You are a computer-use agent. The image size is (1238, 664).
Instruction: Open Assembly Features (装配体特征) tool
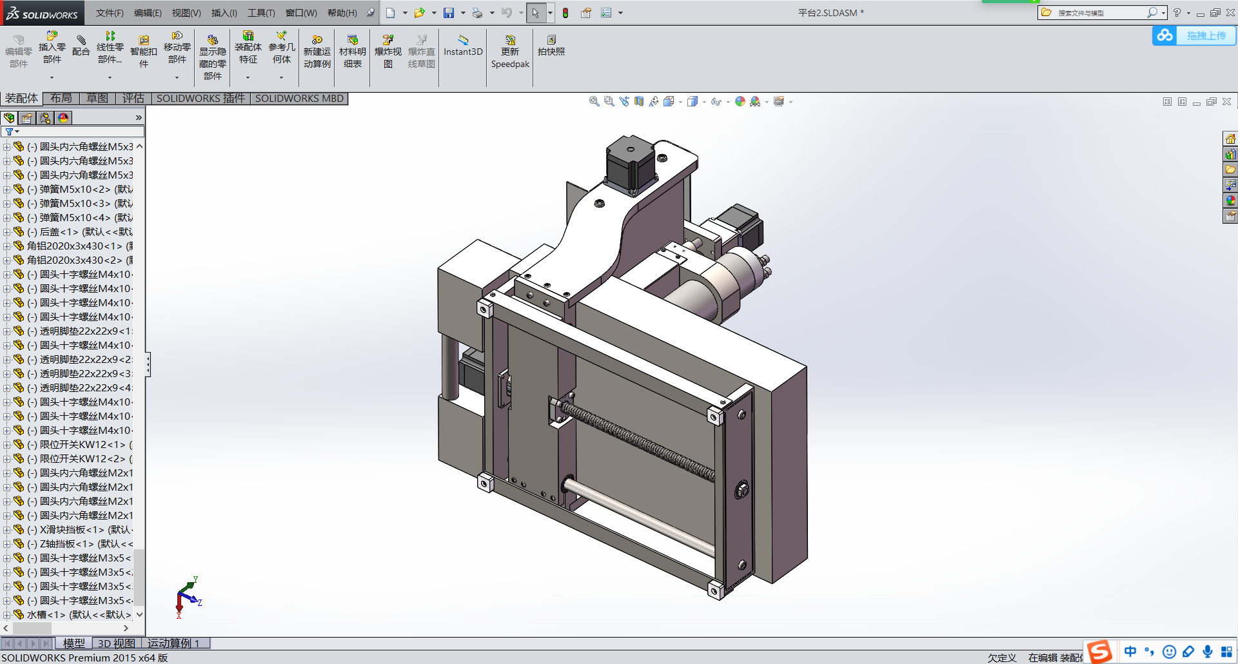click(248, 47)
